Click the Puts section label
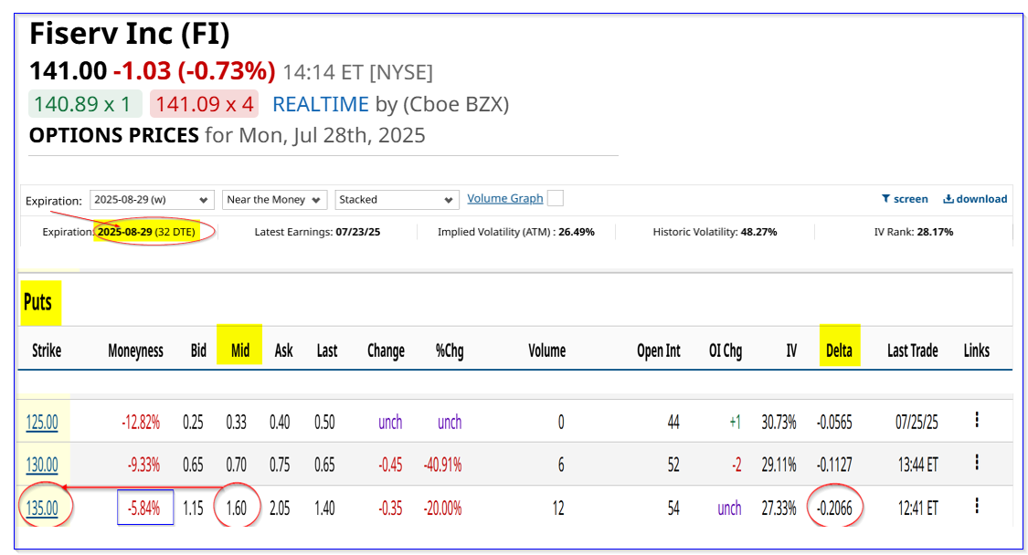This screenshot has width=1028, height=555. (x=37, y=302)
